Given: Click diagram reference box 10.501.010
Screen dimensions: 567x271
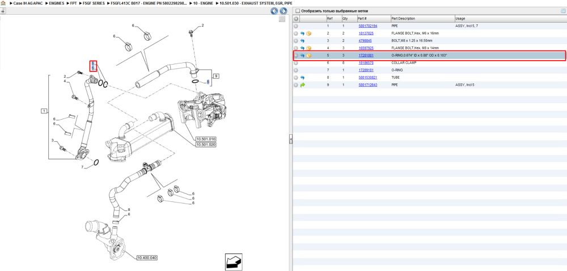Looking at the screenshot, I should [206, 139].
